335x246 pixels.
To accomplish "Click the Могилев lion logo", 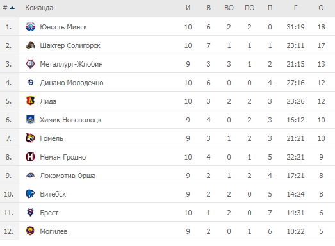I will click(x=30, y=231).
